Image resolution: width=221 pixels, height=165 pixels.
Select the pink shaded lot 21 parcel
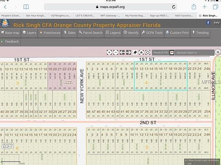click(59, 76)
